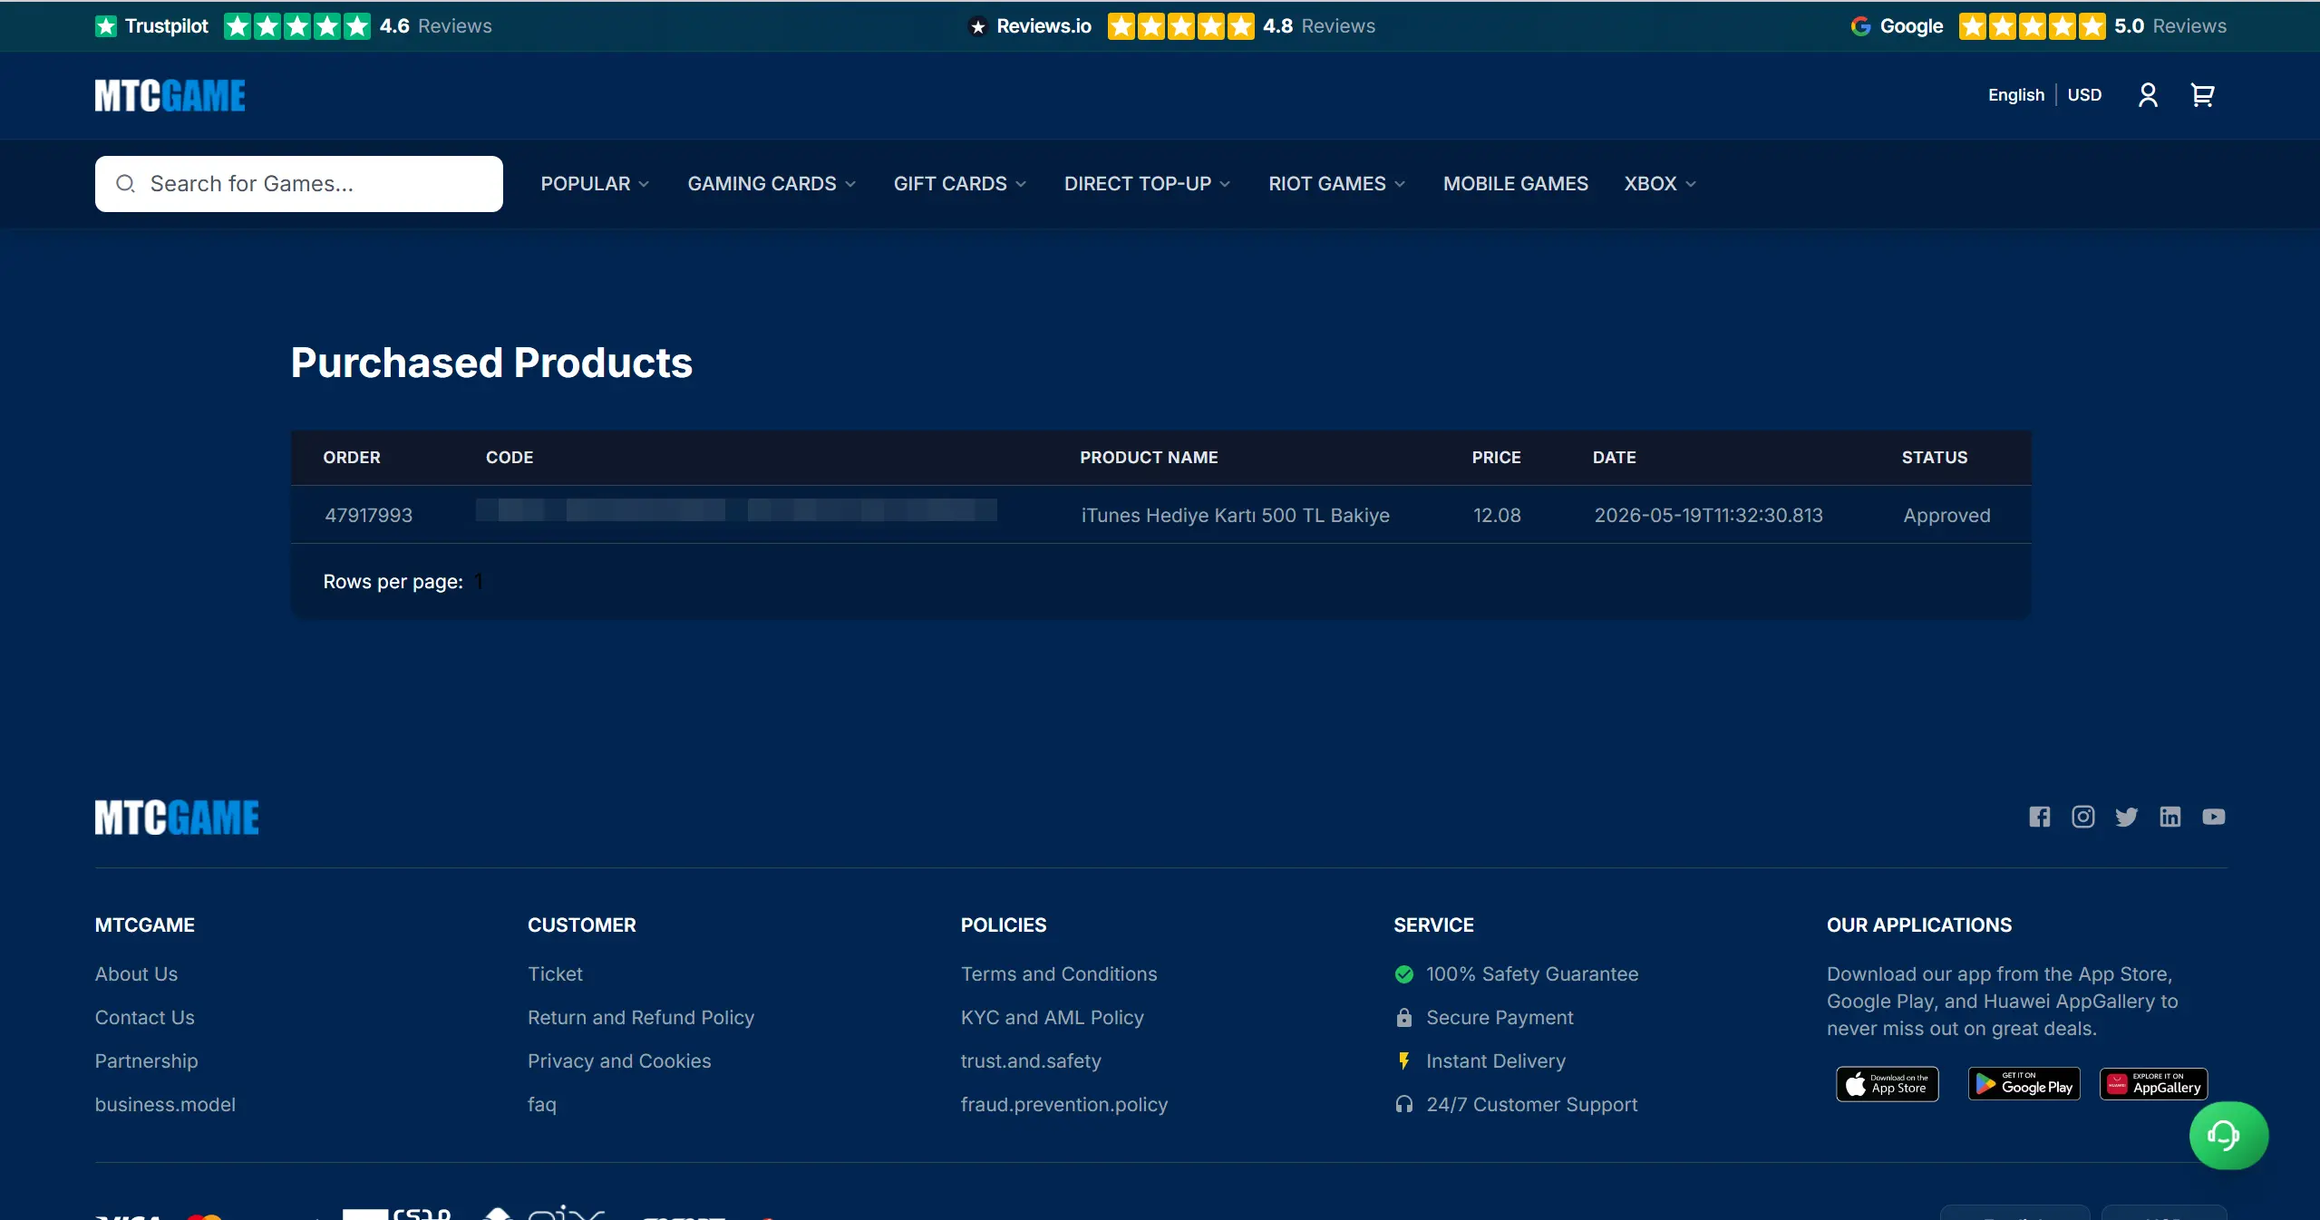Open the green live support chat button

pyautogui.click(x=2228, y=1135)
